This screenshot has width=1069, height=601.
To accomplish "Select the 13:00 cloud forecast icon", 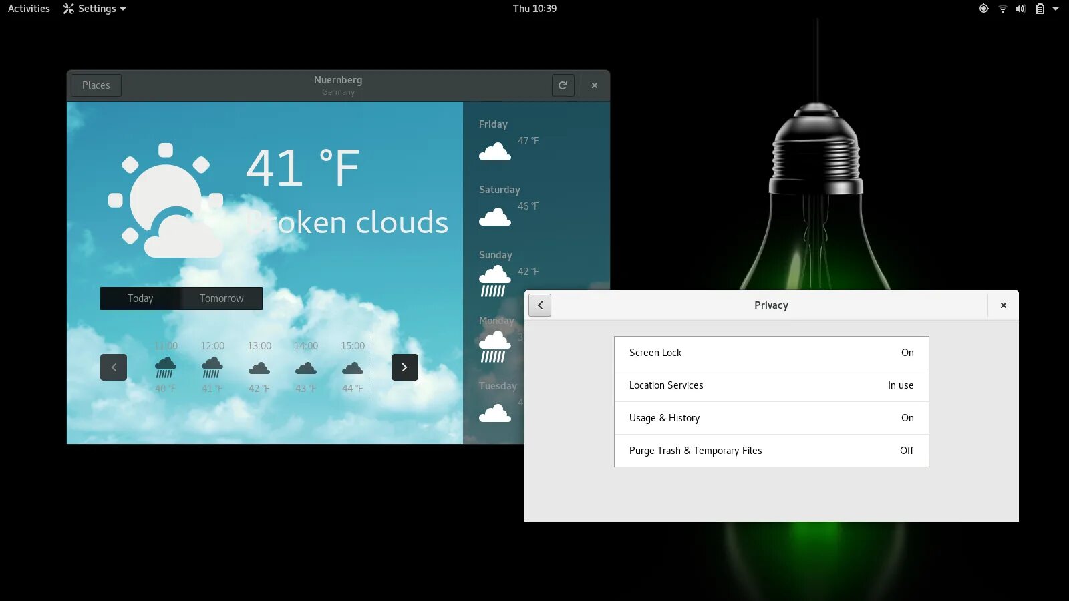I will (x=259, y=368).
